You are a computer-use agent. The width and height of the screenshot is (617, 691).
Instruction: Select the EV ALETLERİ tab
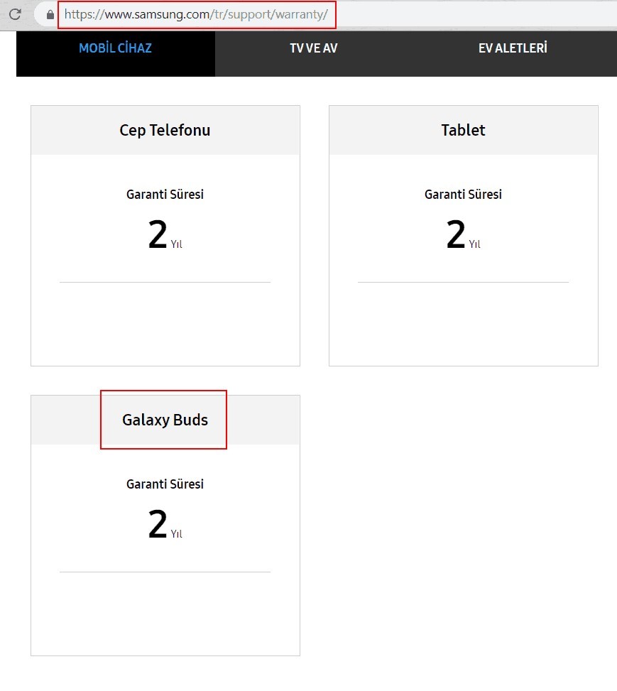click(x=513, y=48)
